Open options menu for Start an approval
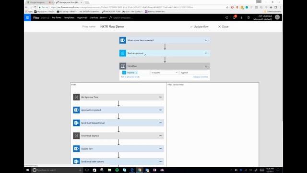The width and height of the screenshot is (307, 173). coord(207,53)
